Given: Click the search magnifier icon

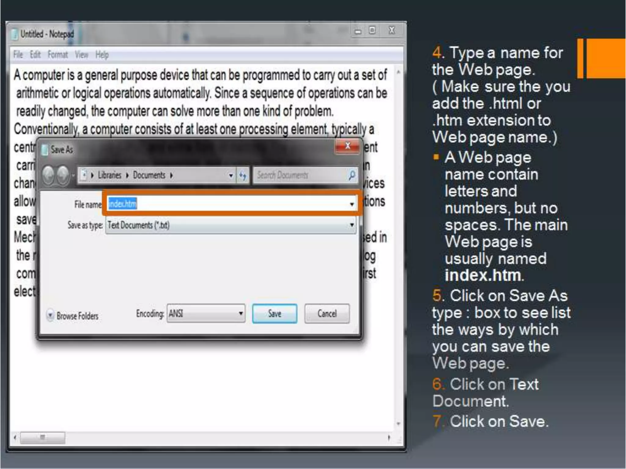Looking at the screenshot, I should pos(352,175).
